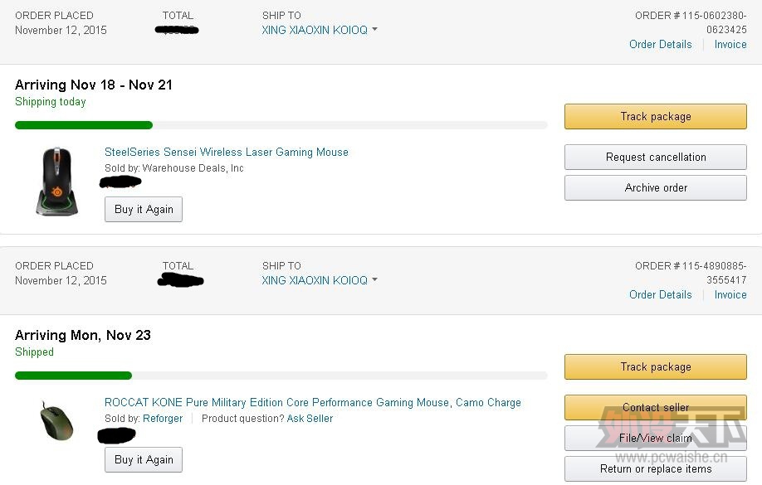Viewport: 762px width, 485px height.
Task: Expand ship-to dropdown arrow on first order
Action: [x=375, y=30]
